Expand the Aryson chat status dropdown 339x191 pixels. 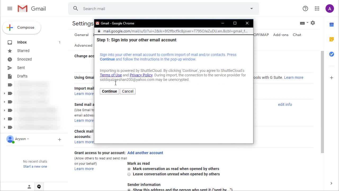point(28,139)
